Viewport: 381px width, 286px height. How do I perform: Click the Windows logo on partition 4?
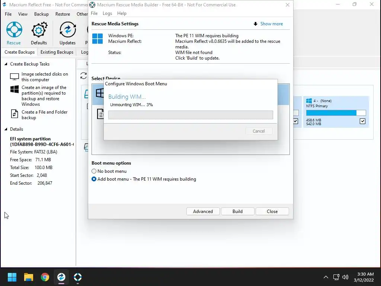tap(309, 101)
